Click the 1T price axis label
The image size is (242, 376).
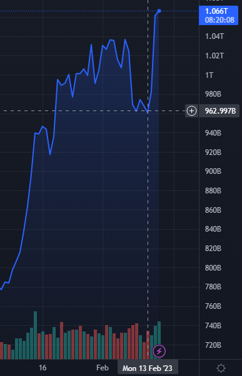point(209,75)
